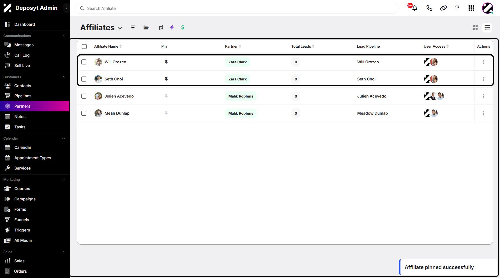Open the link icon in header
500x278 pixels.
pos(443,8)
